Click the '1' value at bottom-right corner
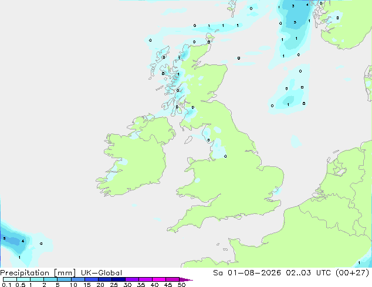 point(359,262)
